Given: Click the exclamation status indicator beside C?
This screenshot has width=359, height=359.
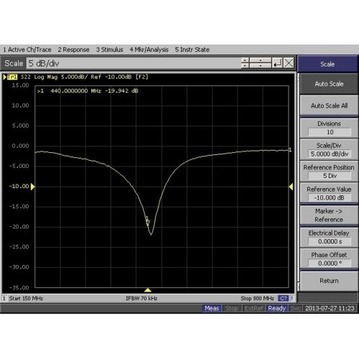Looking at the screenshot, I should tap(292, 299).
